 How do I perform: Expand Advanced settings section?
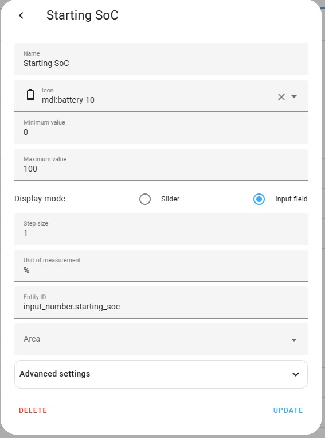161,374
